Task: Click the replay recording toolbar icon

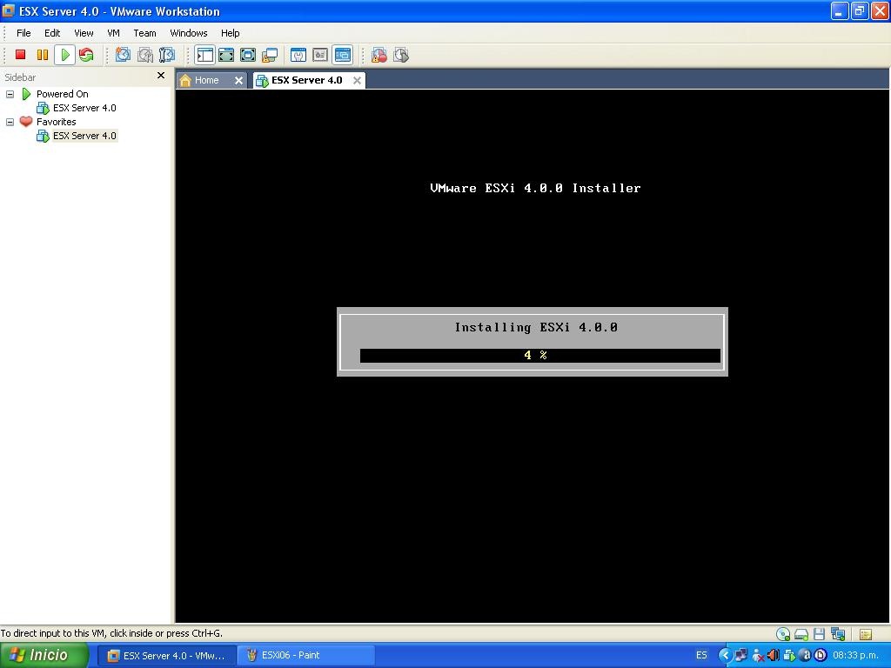Action: [400, 55]
